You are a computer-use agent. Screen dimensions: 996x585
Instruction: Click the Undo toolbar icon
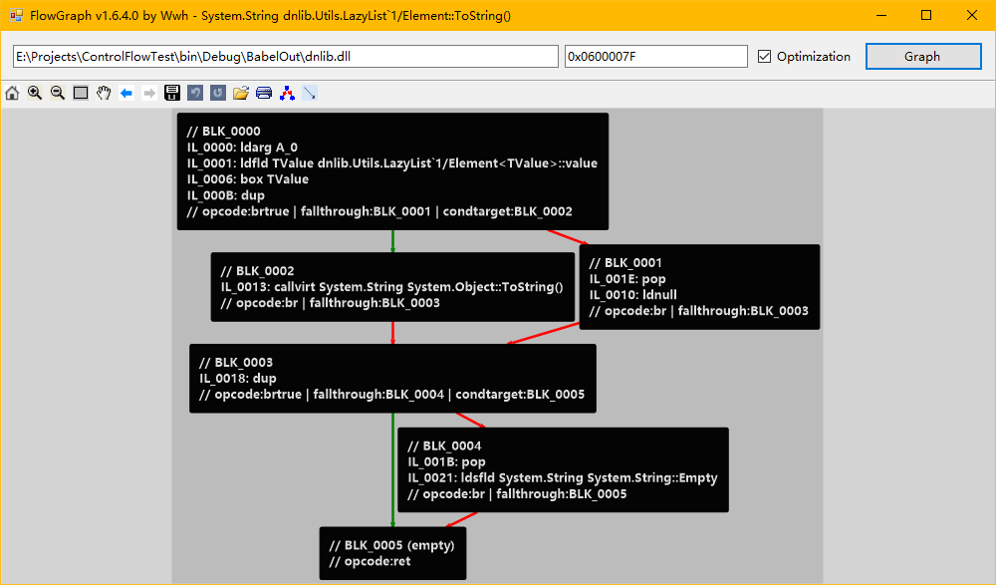click(195, 94)
